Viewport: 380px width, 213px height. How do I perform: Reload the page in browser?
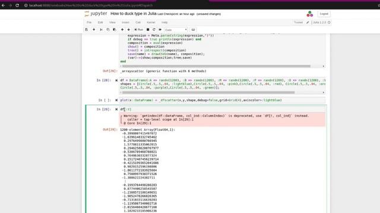[x=17, y=5]
